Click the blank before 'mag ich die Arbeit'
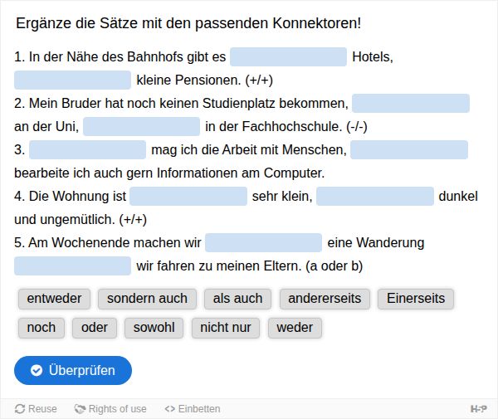 click(87, 149)
